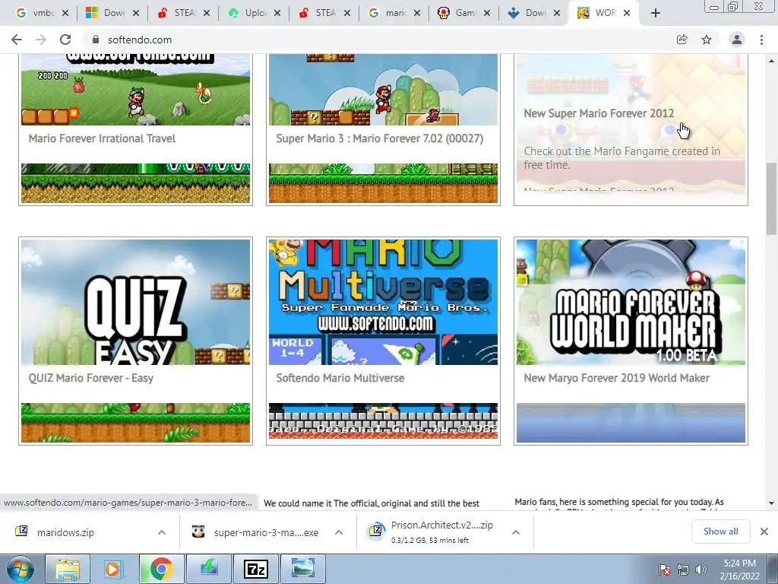
Task: Click the page vertical scrollbar thumb
Action: (x=771, y=198)
